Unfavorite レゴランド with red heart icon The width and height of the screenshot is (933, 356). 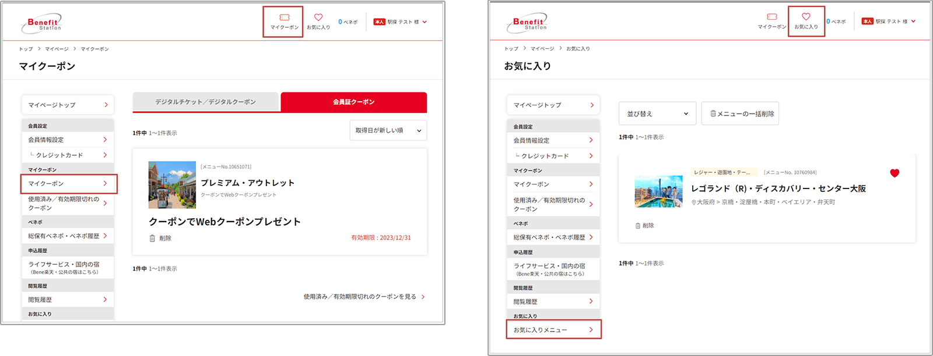point(895,173)
